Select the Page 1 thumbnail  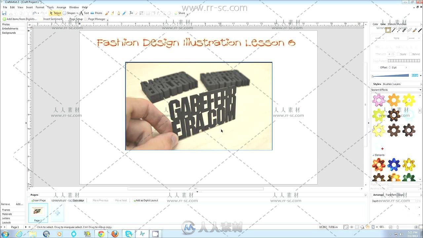click(x=38, y=213)
